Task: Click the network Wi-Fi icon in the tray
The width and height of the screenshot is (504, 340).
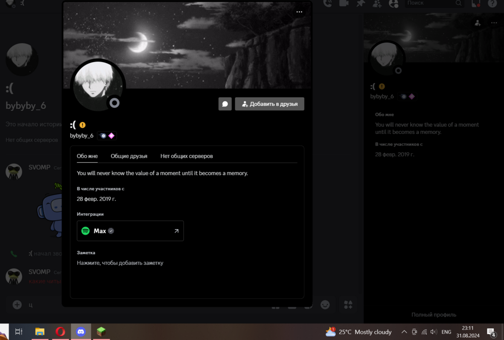Action: (x=424, y=332)
